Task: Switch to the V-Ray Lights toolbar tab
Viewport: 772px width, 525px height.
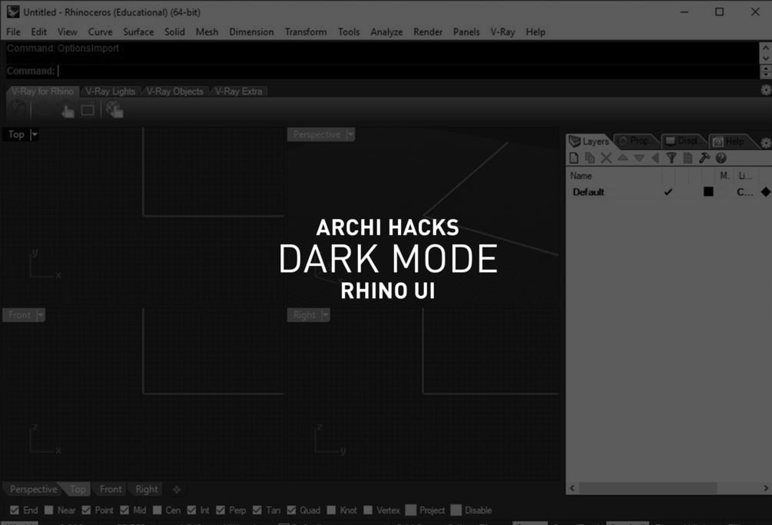Action: pos(111,91)
